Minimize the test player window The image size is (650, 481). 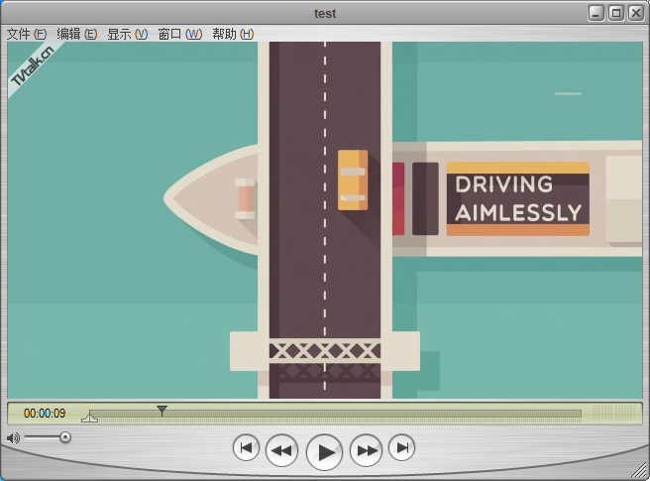click(x=596, y=13)
